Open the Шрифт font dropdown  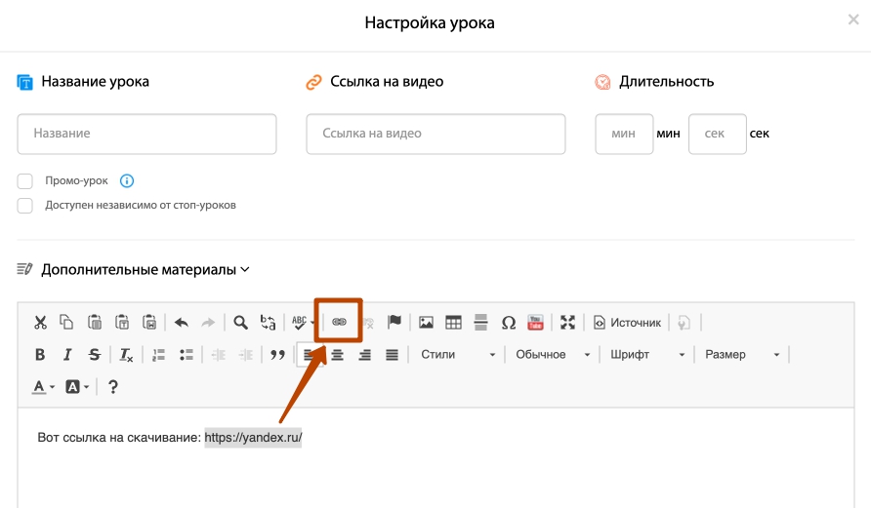(x=647, y=354)
